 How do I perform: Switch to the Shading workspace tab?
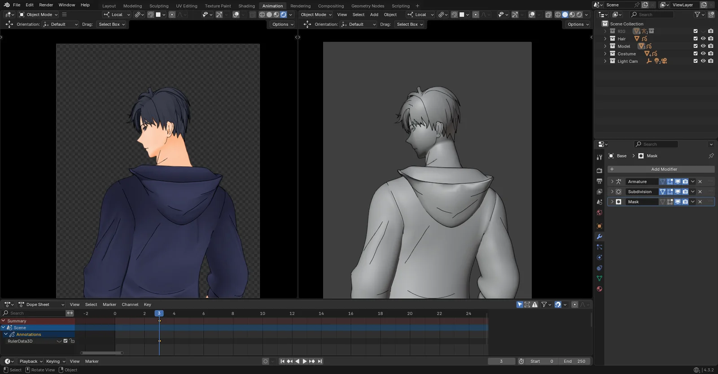point(246,6)
